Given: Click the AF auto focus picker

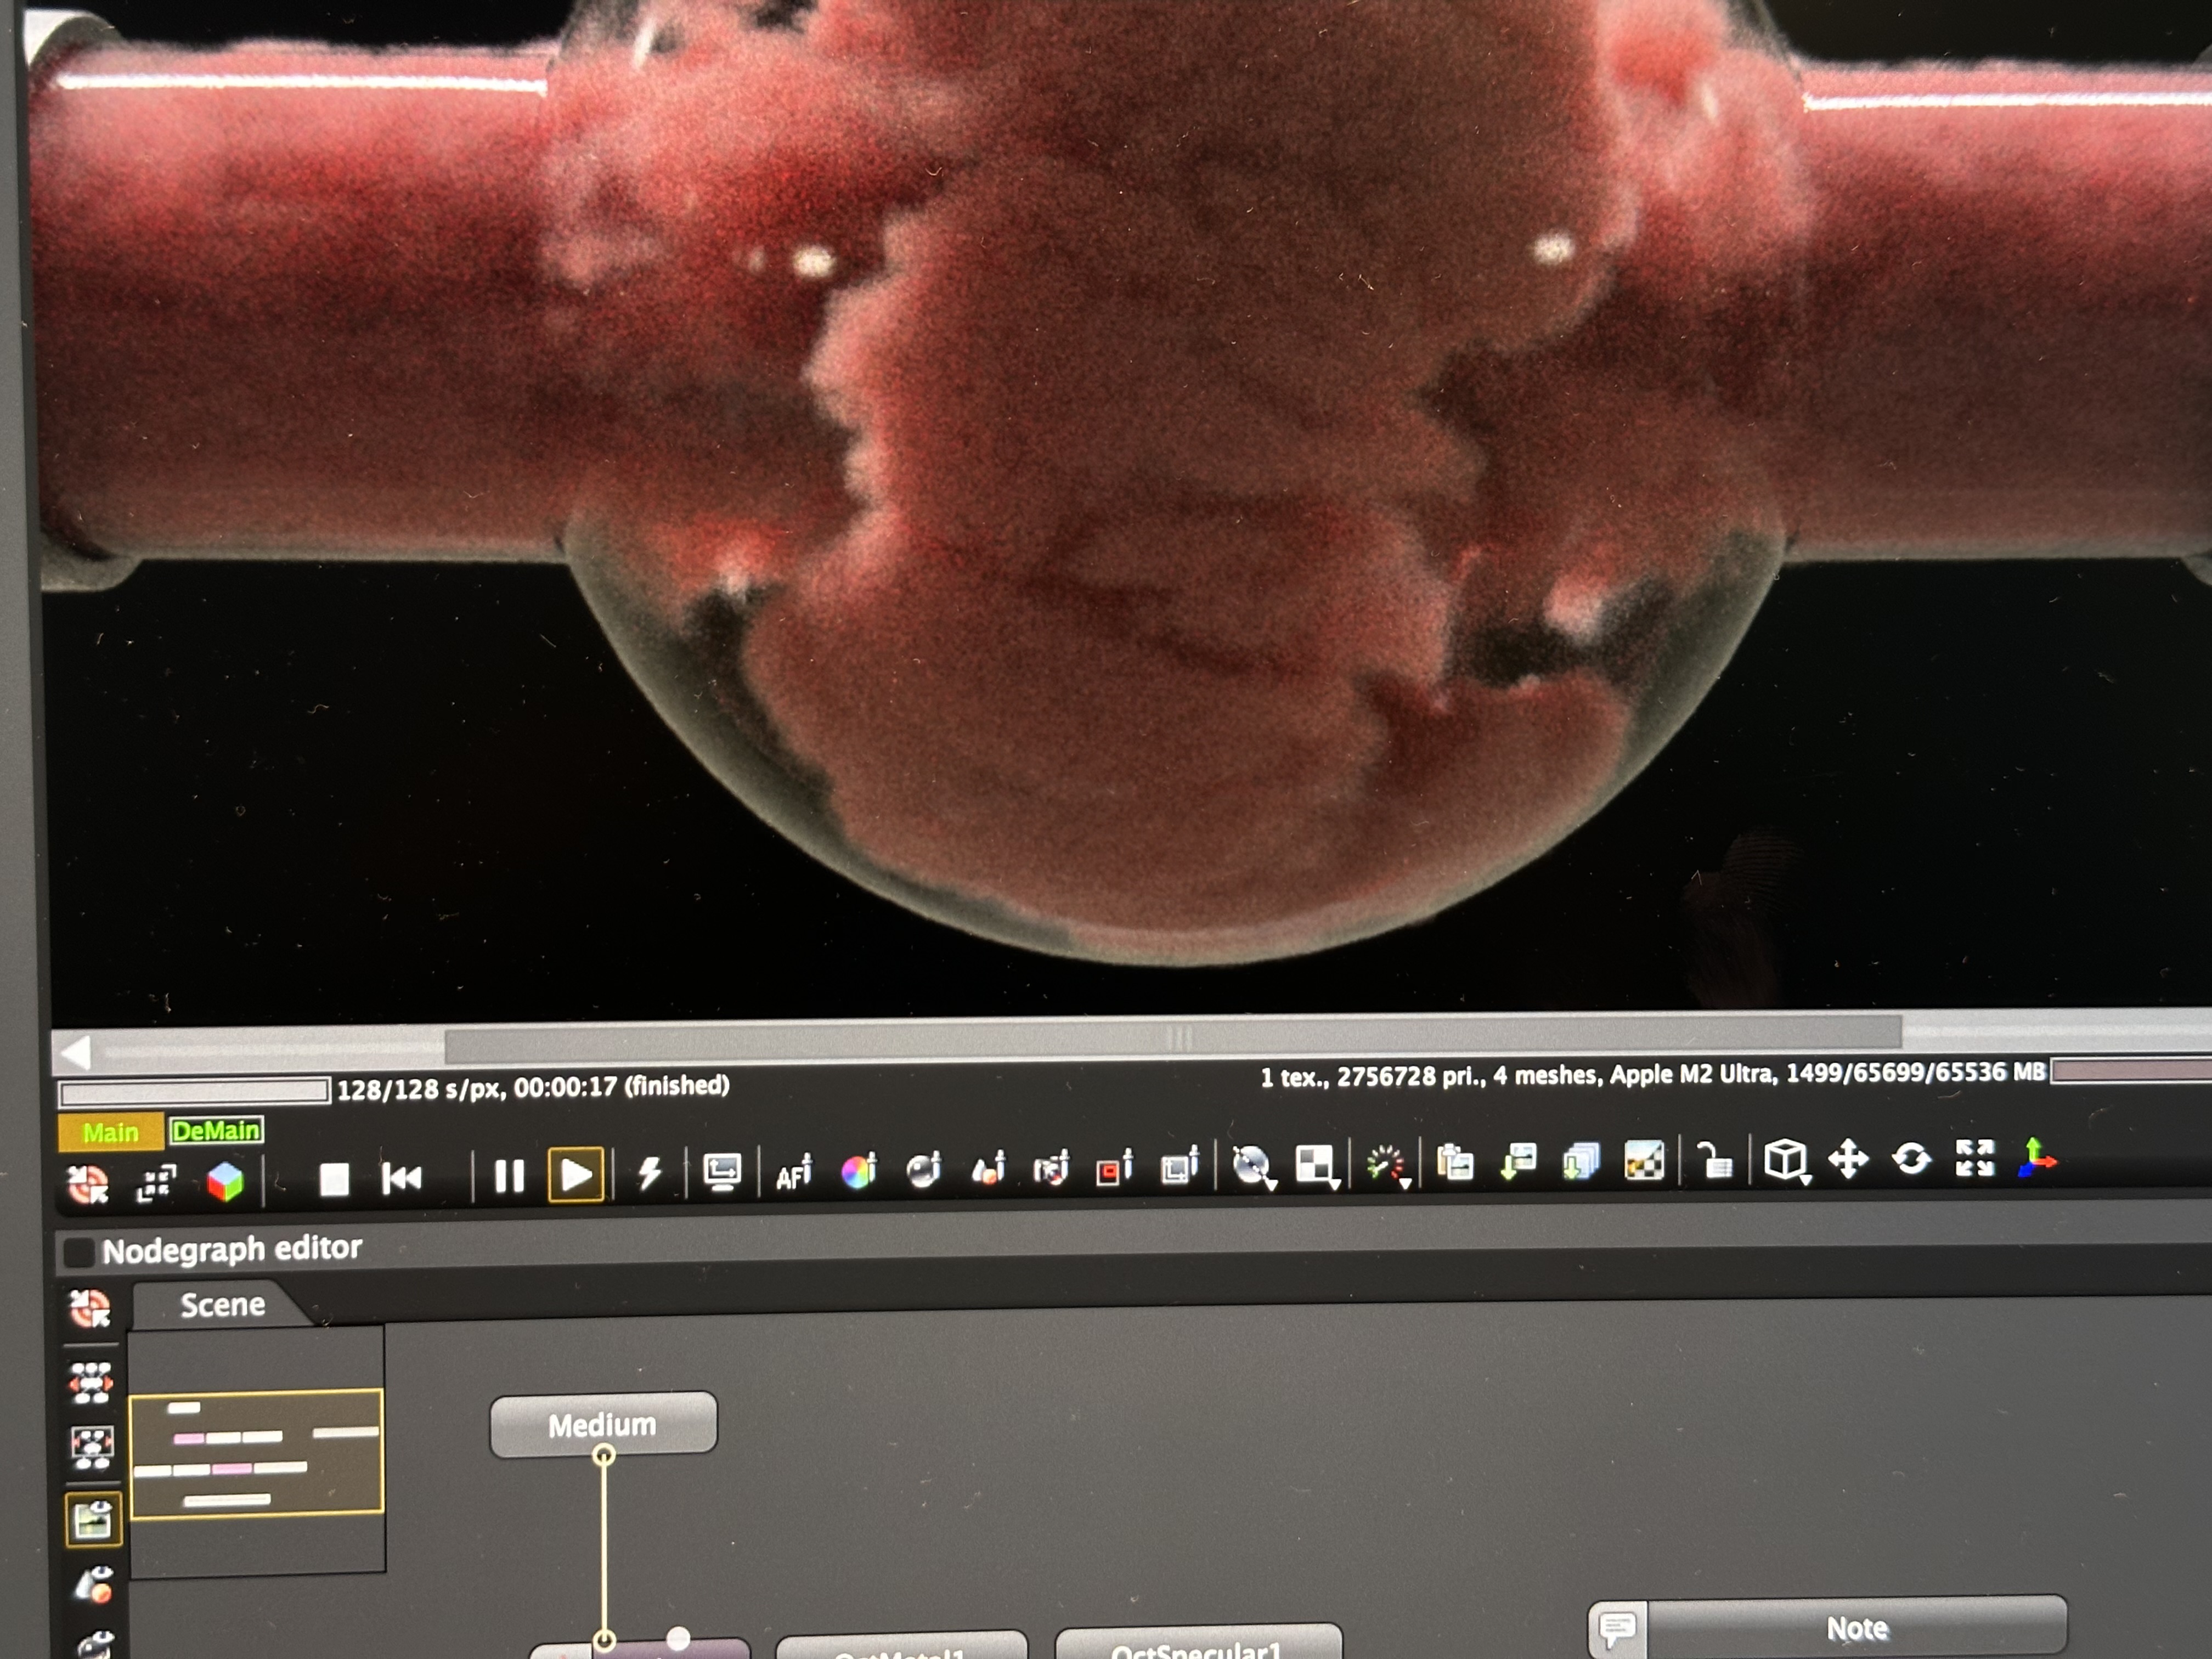Looking at the screenshot, I should (794, 1172).
